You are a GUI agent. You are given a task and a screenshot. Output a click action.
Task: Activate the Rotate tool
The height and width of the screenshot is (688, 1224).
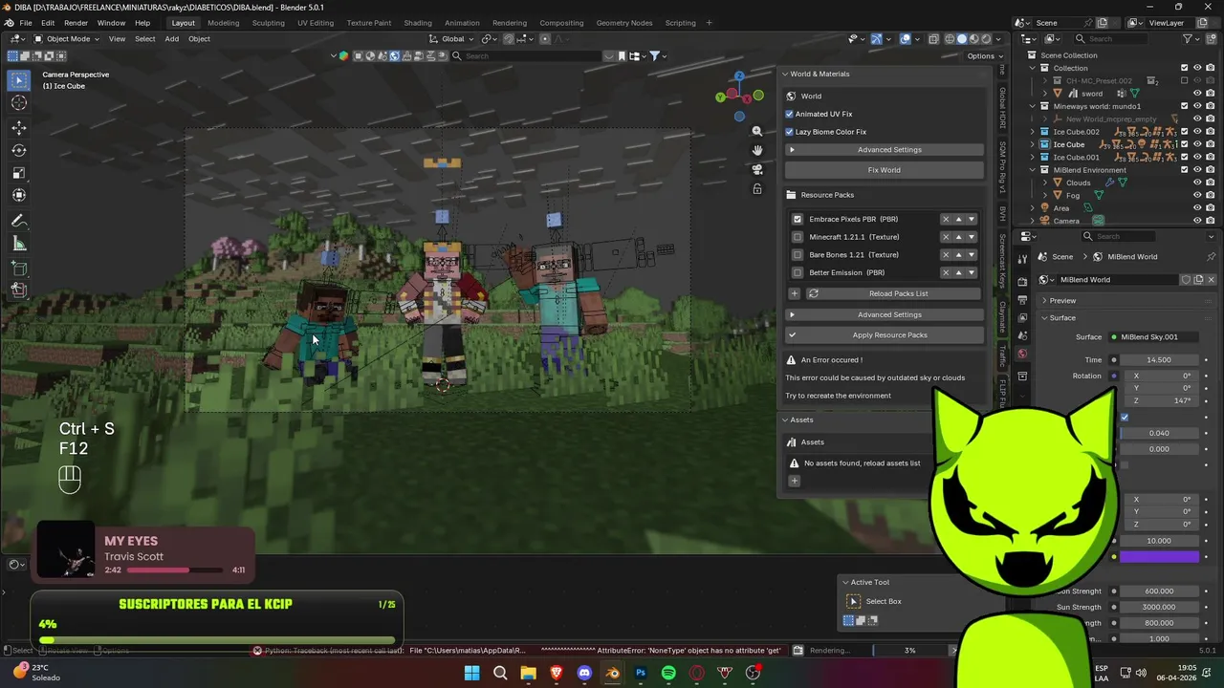pos(19,150)
